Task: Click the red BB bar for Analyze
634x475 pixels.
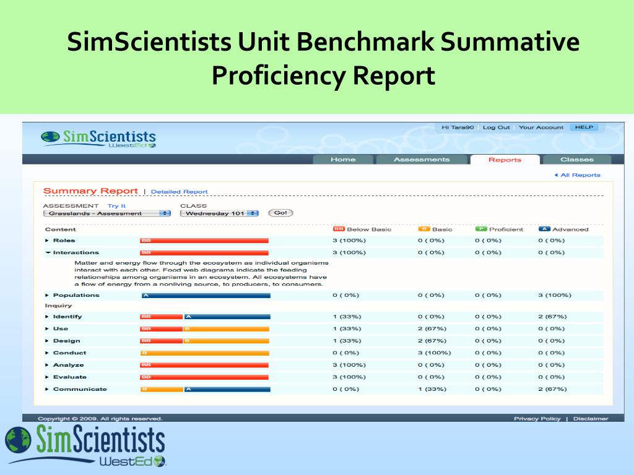Action: 204,365
